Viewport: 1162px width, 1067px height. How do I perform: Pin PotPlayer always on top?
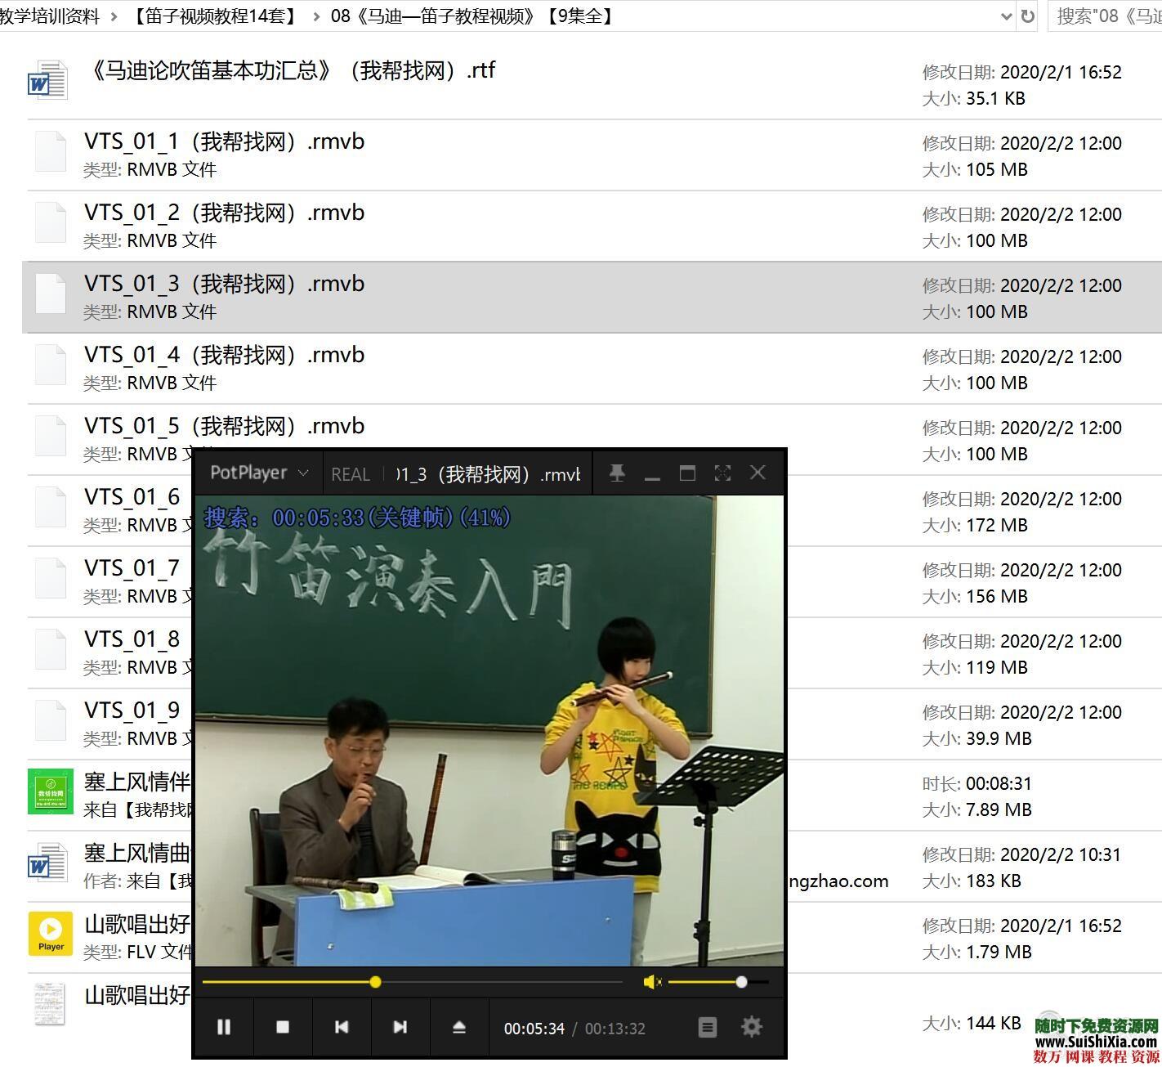coord(617,473)
